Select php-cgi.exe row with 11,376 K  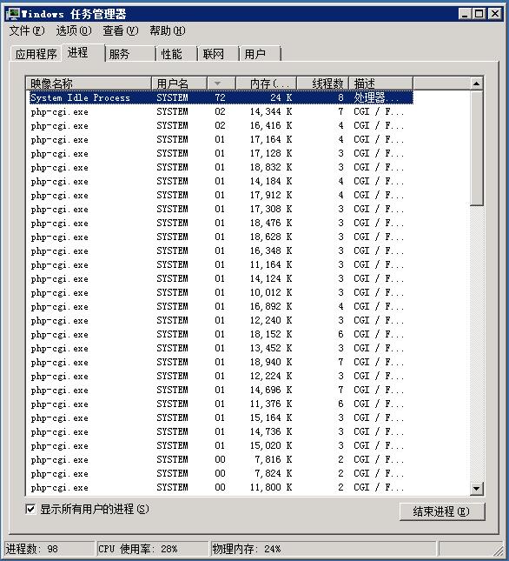tap(221, 404)
